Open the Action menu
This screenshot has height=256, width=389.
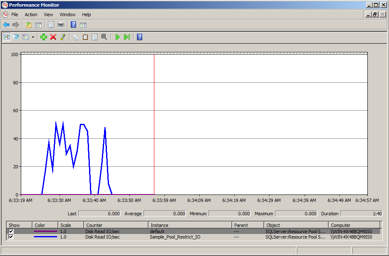tap(31, 15)
